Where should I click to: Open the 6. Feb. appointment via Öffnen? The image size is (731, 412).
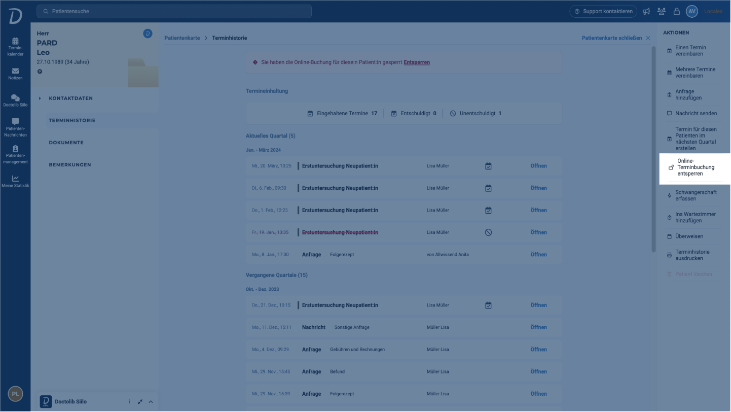[538, 188]
